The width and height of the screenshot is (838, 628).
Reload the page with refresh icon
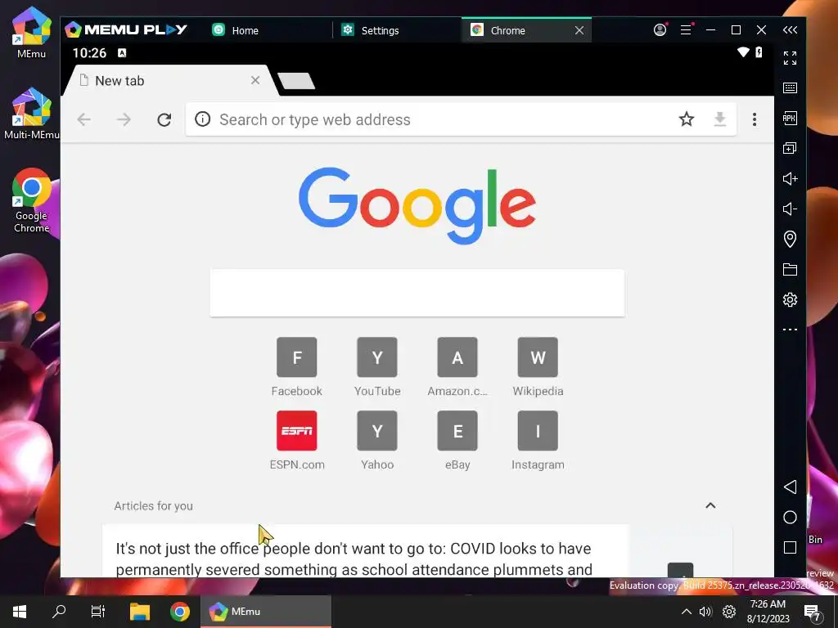point(164,119)
